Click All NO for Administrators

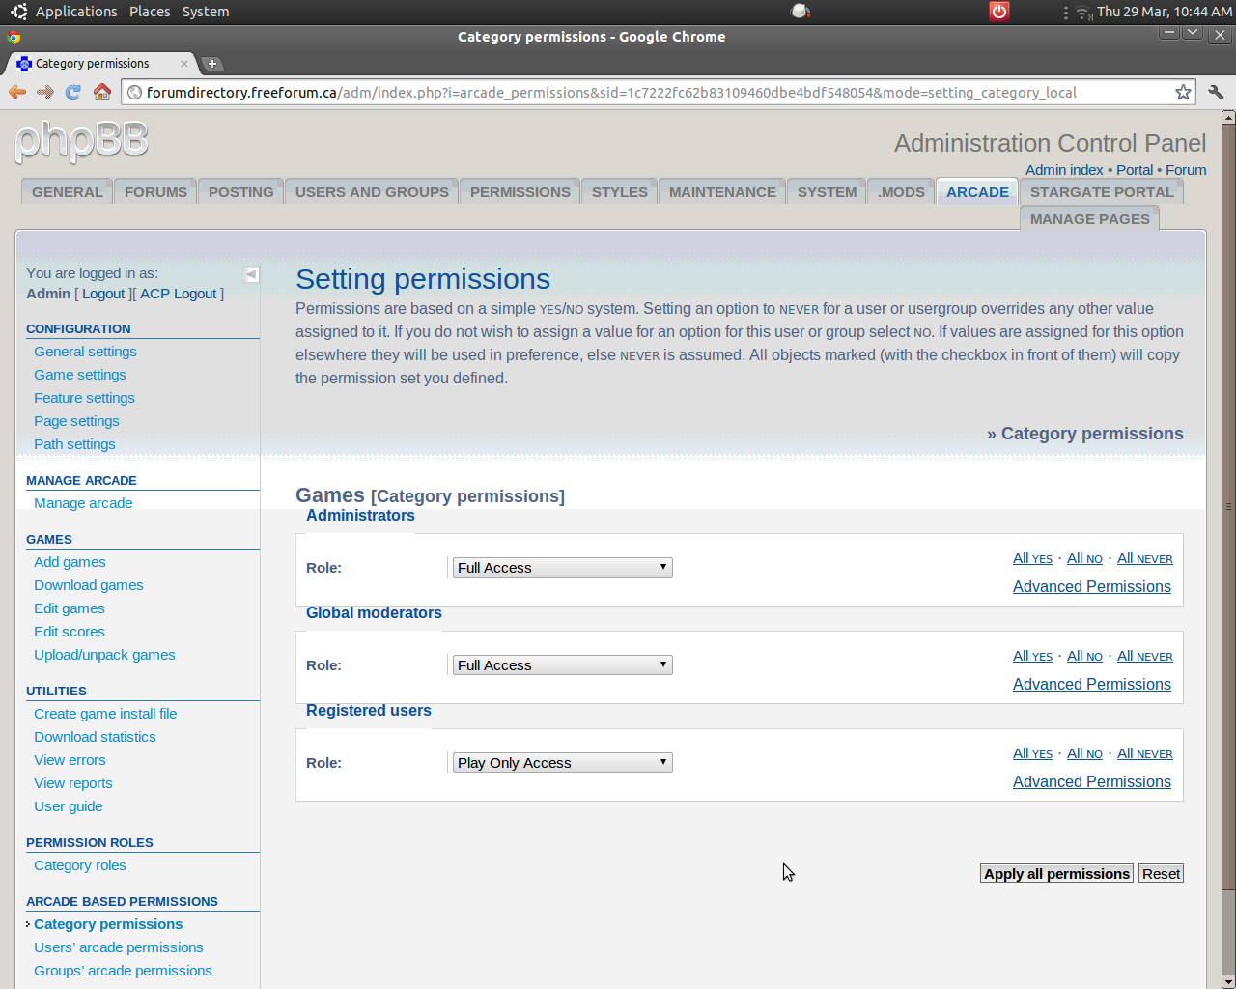click(x=1084, y=558)
